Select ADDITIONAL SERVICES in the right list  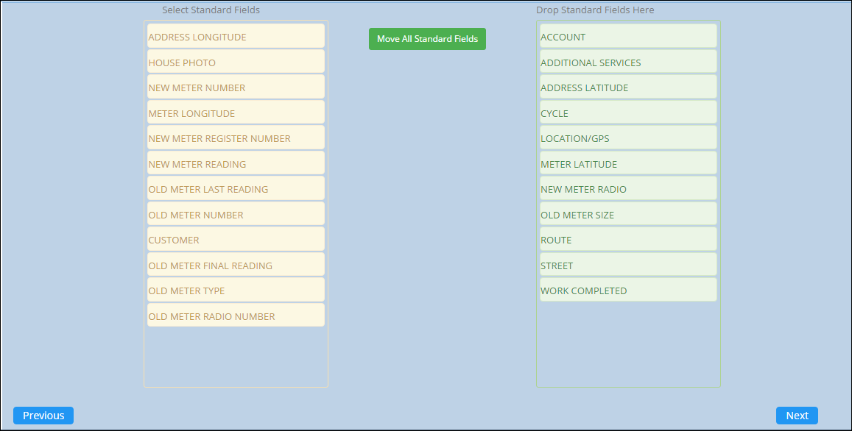pos(628,63)
